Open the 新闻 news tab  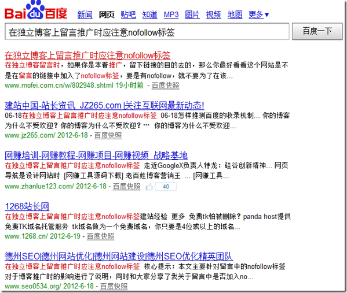click(85, 14)
